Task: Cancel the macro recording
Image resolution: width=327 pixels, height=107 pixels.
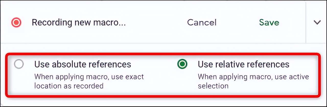Action: coord(202,23)
